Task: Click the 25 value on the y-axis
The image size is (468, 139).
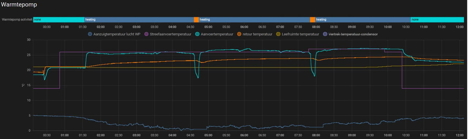Action: pyautogui.click(x=29, y=55)
